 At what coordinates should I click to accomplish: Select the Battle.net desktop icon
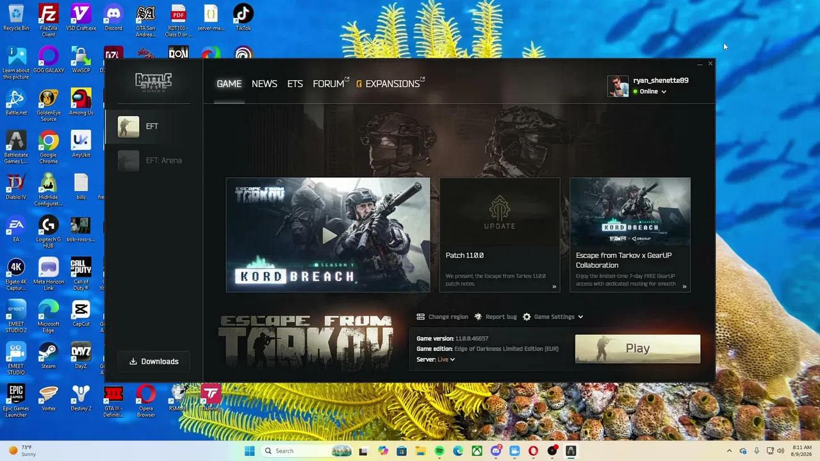pos(16,102)
